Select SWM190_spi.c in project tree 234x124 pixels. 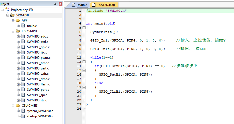[37, 95]
